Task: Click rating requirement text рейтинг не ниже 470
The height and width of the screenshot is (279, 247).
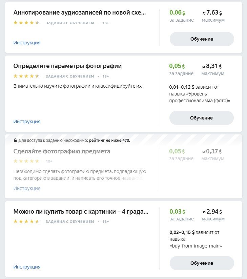Action: point(109,141)
